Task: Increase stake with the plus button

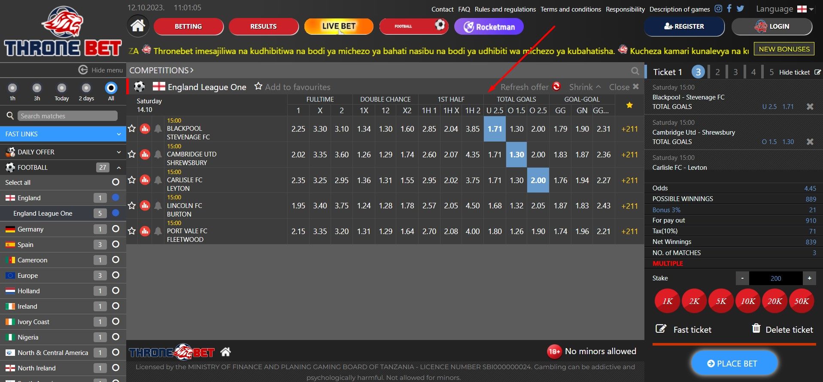Action: tap(809, 278)
